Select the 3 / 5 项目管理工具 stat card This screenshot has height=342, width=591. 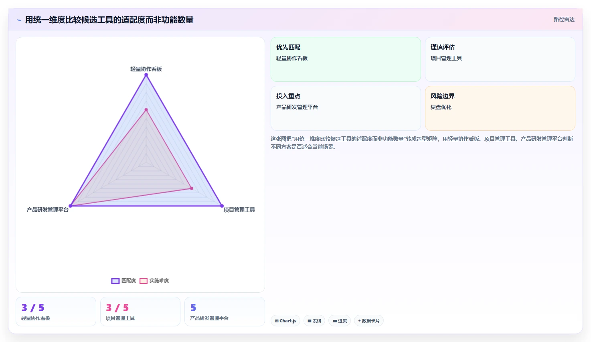140,312
